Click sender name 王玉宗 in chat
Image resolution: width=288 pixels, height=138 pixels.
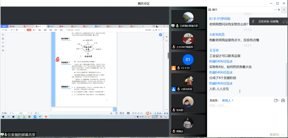[x=214, y=50]
